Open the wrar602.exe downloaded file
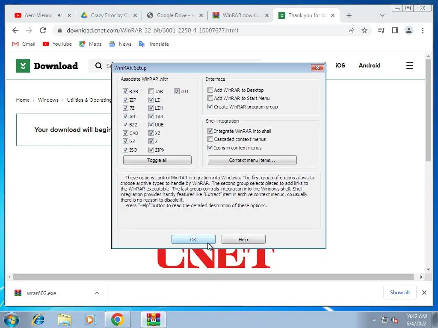Screen dimensions: 438x328 (x=42, y=293)
